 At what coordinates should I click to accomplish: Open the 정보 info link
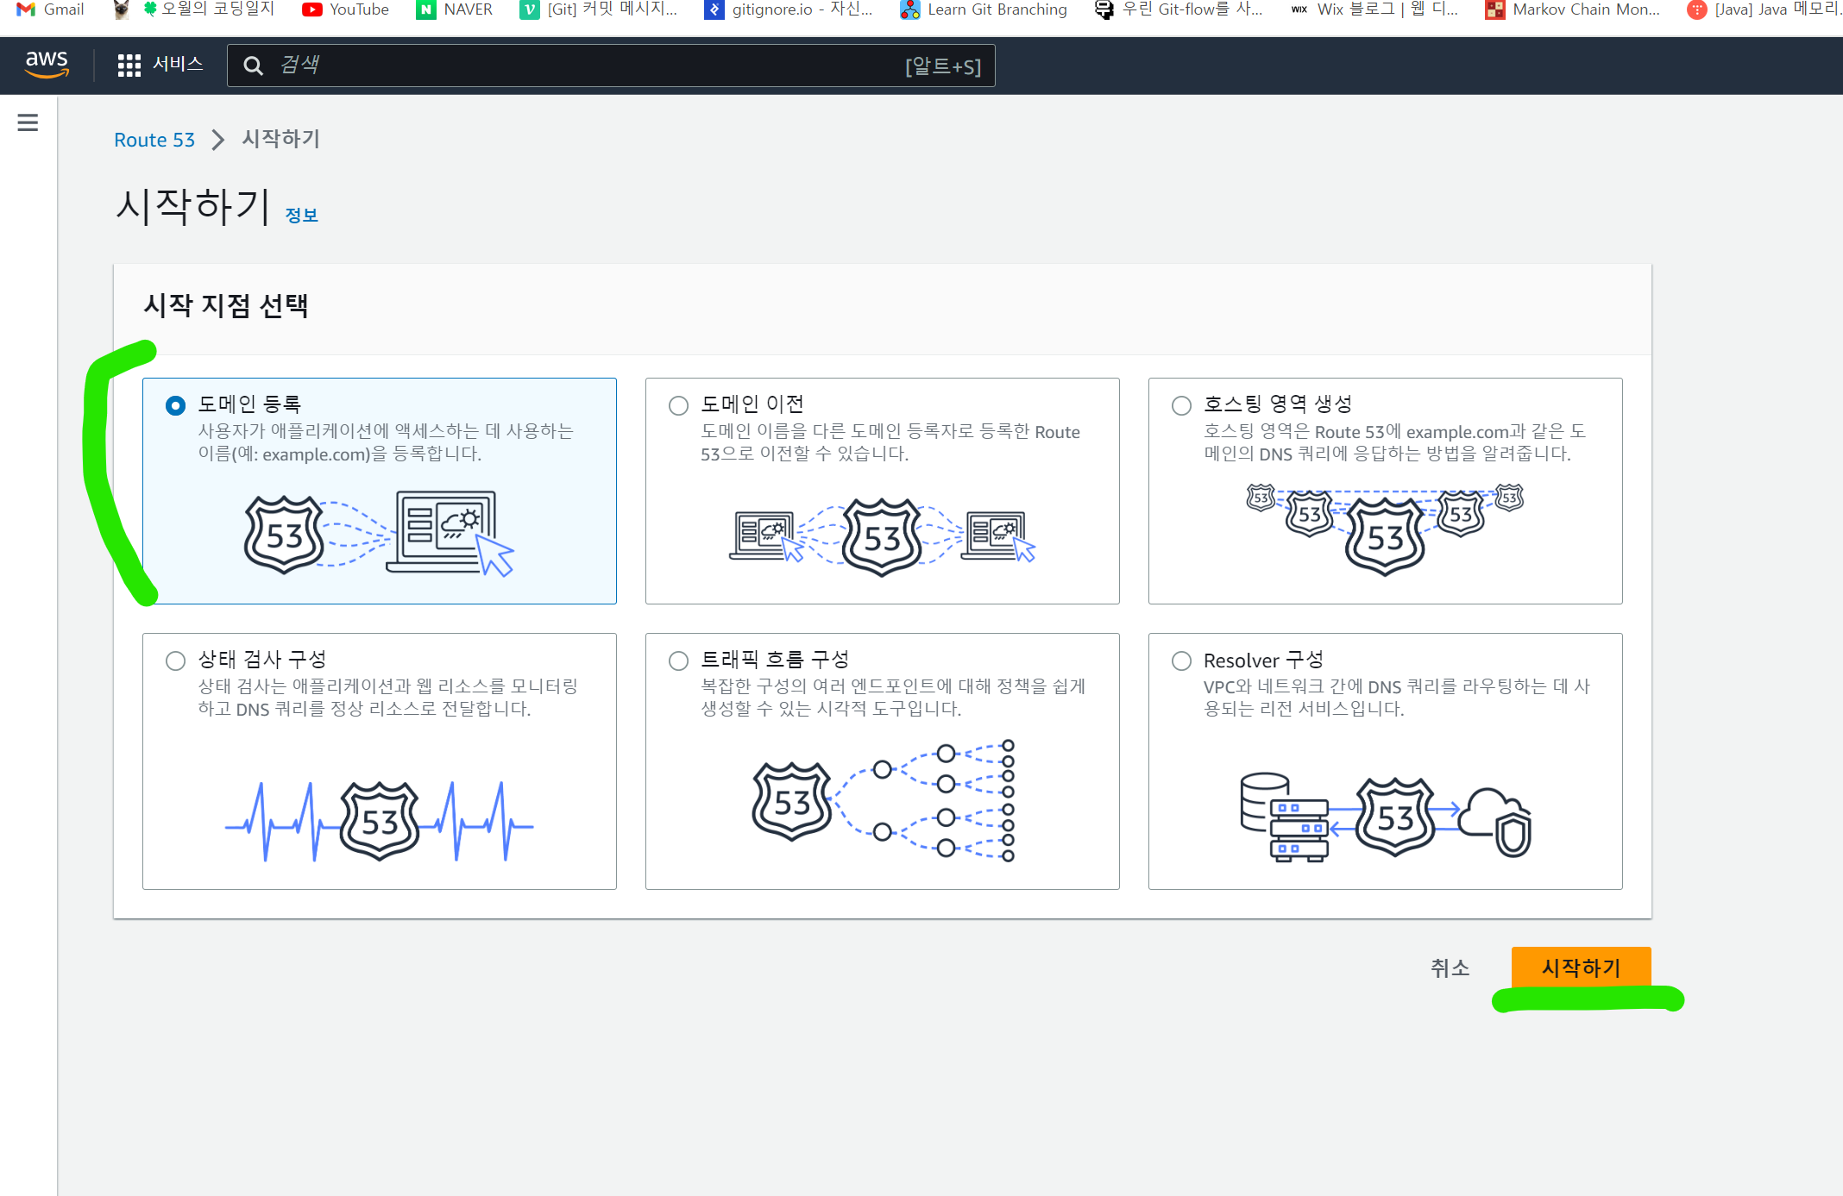tap(301, 216)
